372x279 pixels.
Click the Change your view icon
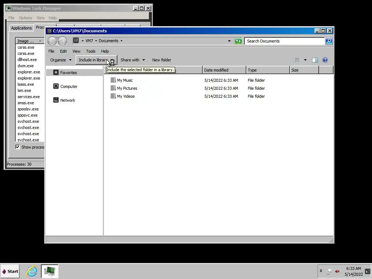(296, 60)
